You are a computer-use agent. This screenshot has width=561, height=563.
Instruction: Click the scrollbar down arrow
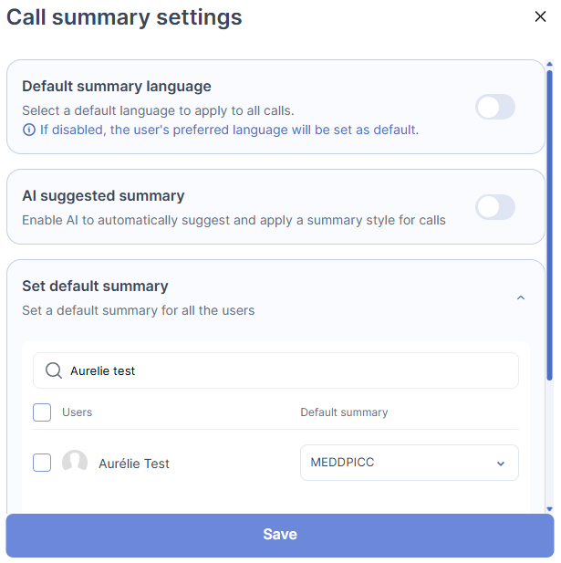click(549, 508)
